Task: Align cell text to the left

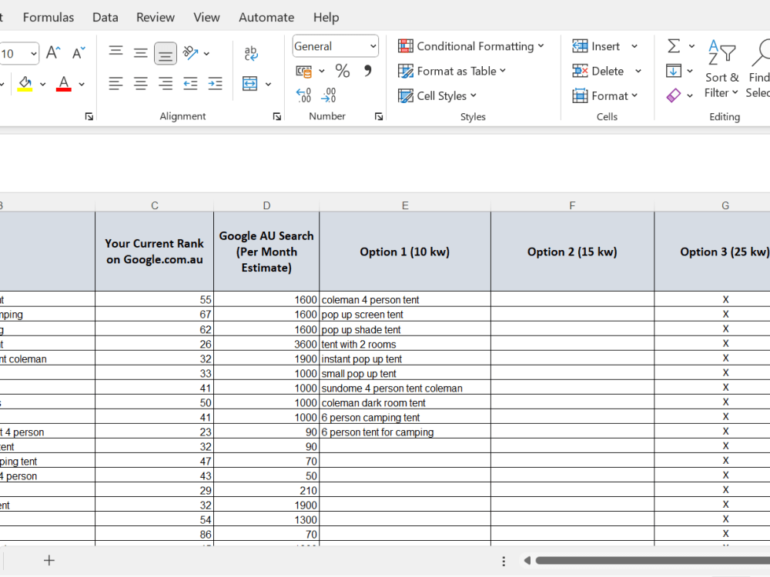Action: click(x=116, y=83)
